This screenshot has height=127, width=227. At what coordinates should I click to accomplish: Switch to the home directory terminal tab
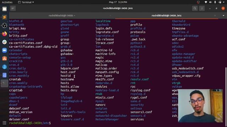click(x=62, y=16)
